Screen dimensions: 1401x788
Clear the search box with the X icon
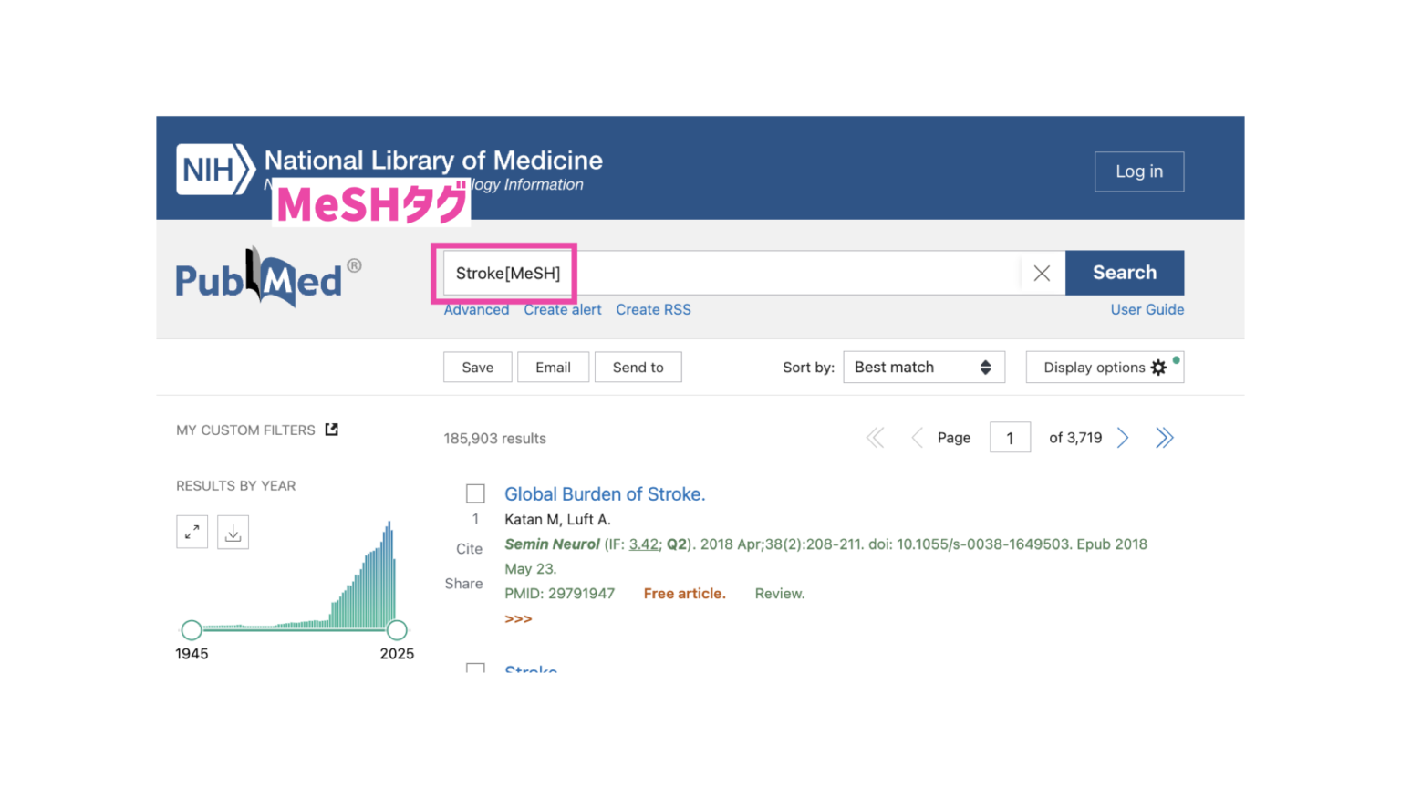coord(1042,273)
